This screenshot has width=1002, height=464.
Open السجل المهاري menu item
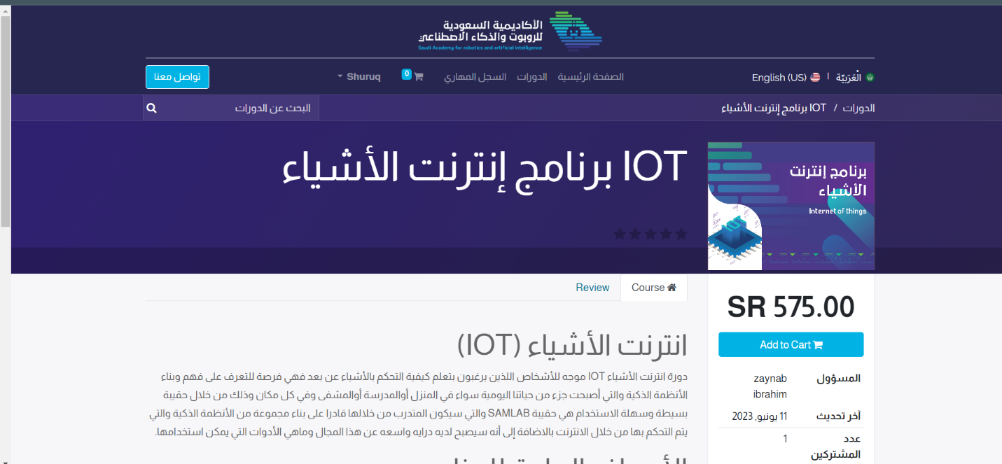[475, 77]
